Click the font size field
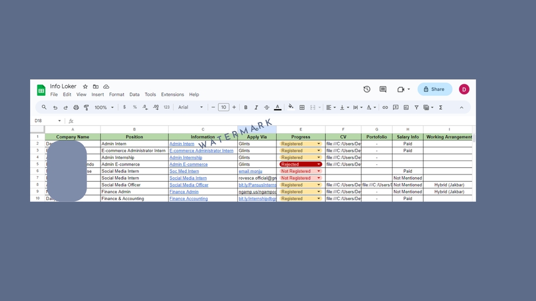This screenshot has width=536, height=301. point(223,107)
